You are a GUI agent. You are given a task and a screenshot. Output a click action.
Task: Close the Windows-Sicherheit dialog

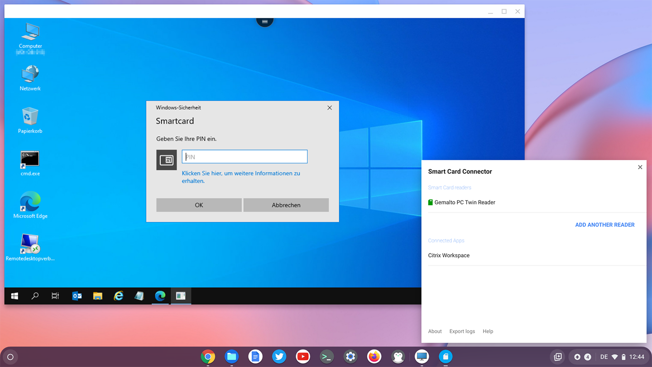tap(330, 108)
